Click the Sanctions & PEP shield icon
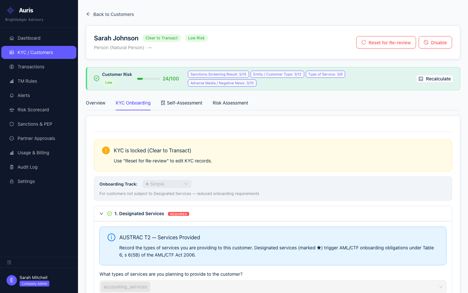The width and height of the screenshot is (468, 293). (x=12, y=124)
